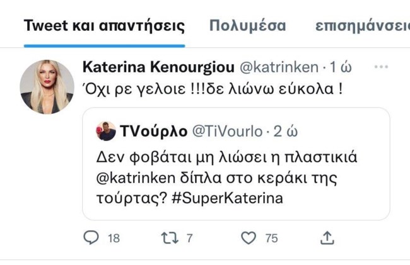Image resolution: width=410 pixels, height=265 pixels.
Task: Open TVούρλο's small profile avatar
Action: (105, 131)
